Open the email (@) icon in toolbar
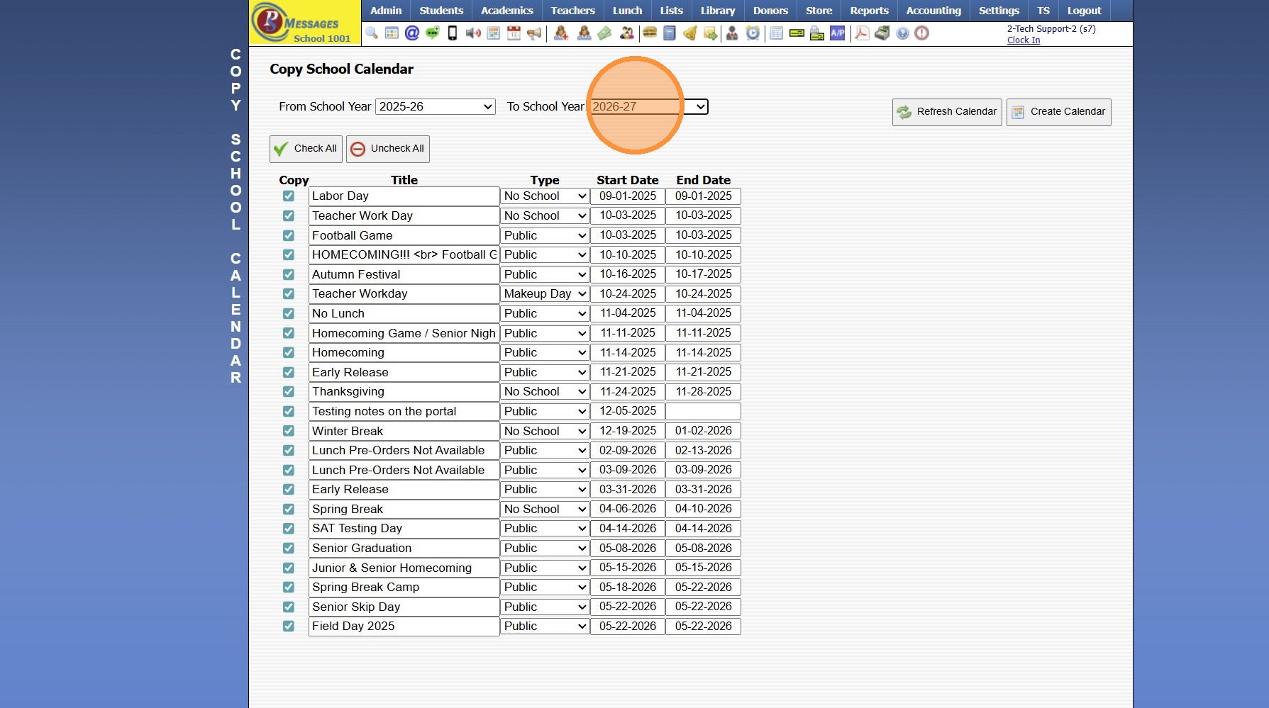 tap(412, 33)
